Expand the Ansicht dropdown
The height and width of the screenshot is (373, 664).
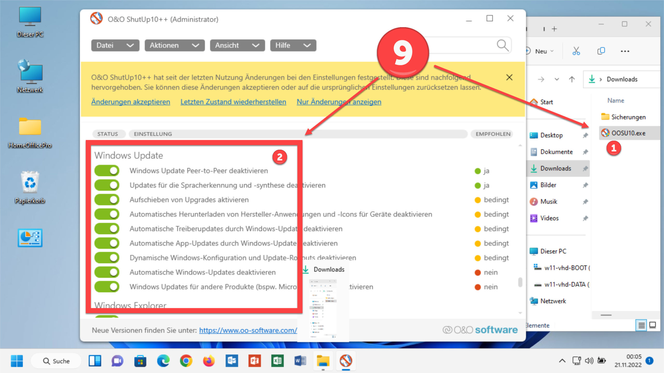237,45
